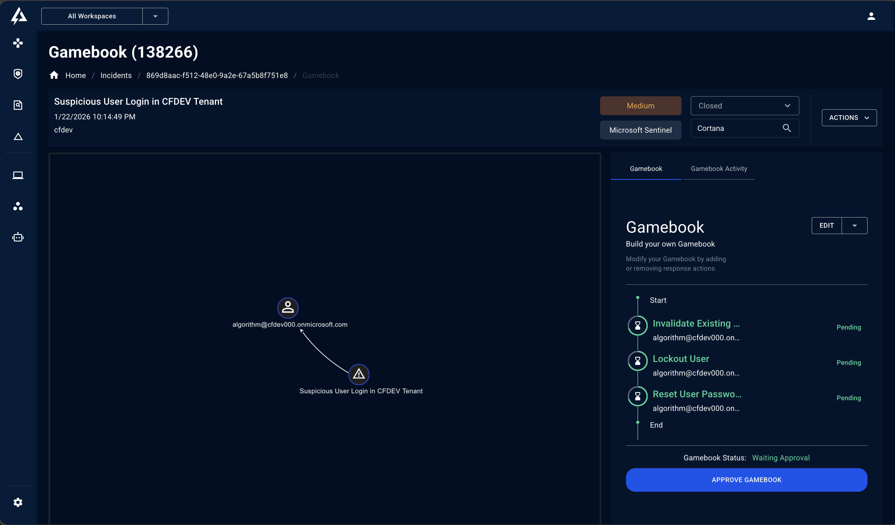Screen dimensions: 895x525
Task: Expand the All Workspaces dropdown
Action: coord(155,16)
